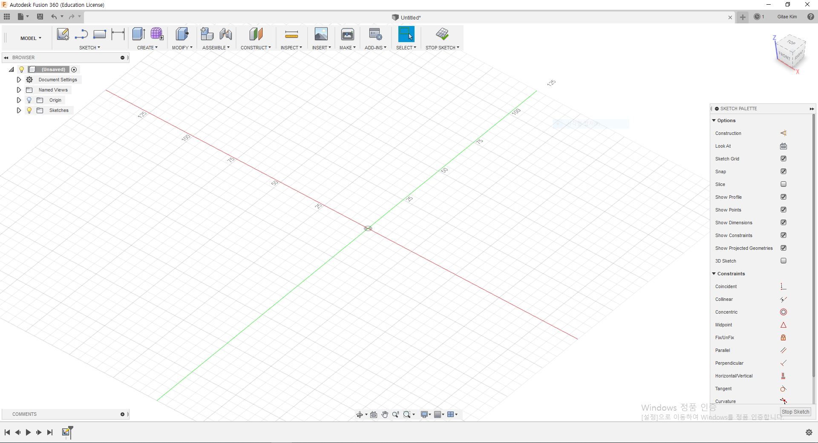Play the timeline

(x=28, y=432)
